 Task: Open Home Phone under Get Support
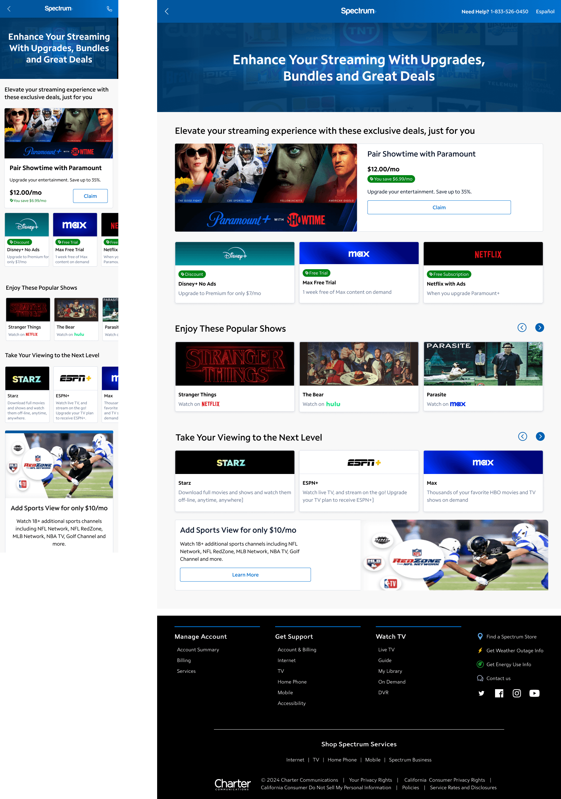point(292,682)
